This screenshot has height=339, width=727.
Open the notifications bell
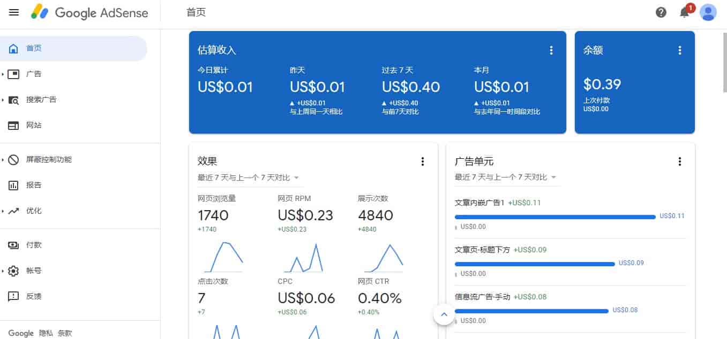685,12
